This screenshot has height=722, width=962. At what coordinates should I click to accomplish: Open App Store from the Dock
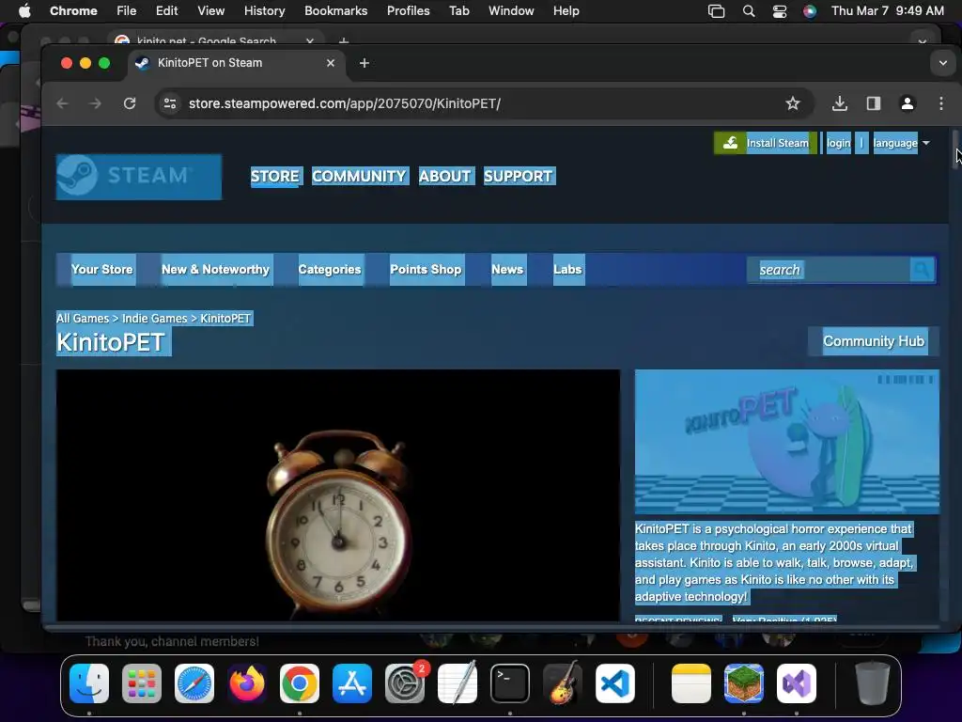click(x=352, y=683)
